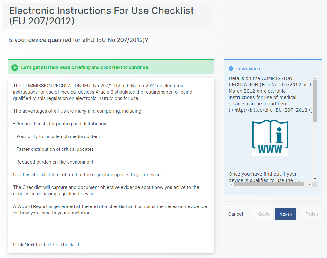Image resolution: width=327 pixels, height=258 pixels.
Task: Click the disabled Back button
Action: (x=263, y=214)
